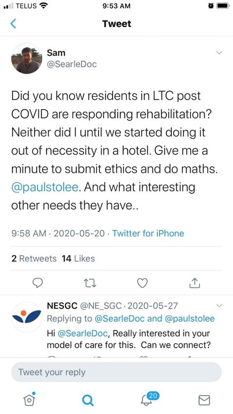Open the Messages envelope icon
This screenshot has height=414, width=233.
204,400
